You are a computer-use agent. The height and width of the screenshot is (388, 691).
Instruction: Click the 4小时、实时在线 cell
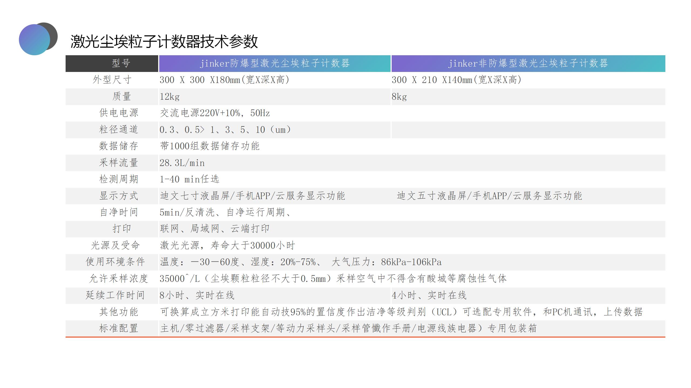click(429, 296)
